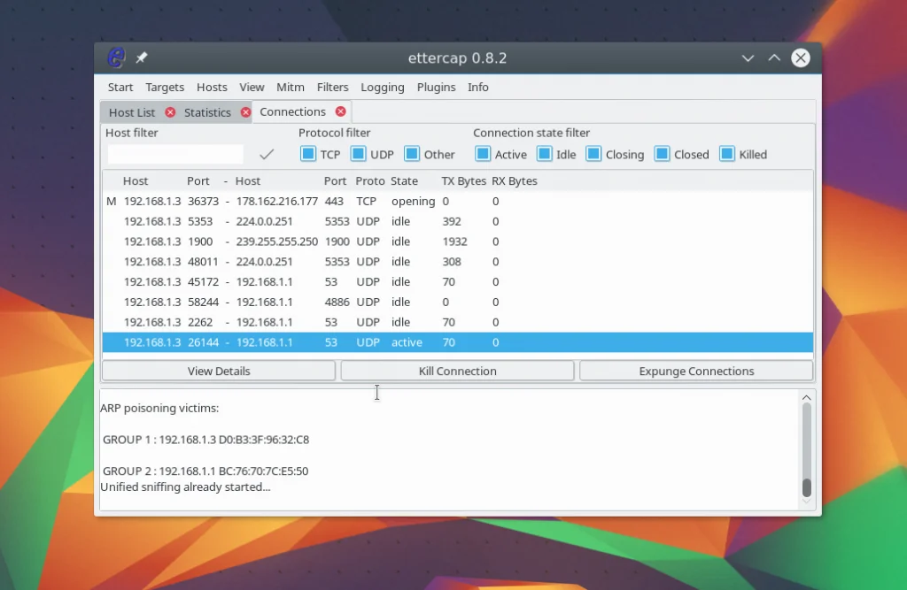
Task: Click the pin window icon
Action: pos(142,58)
